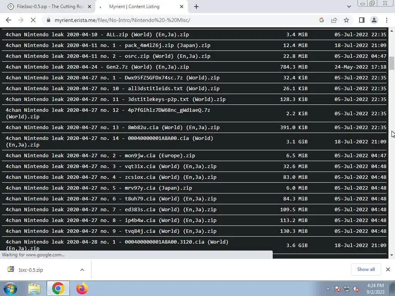Select the 130.3 MiB size value
The image size is (395, 296).
click(294, 231)
